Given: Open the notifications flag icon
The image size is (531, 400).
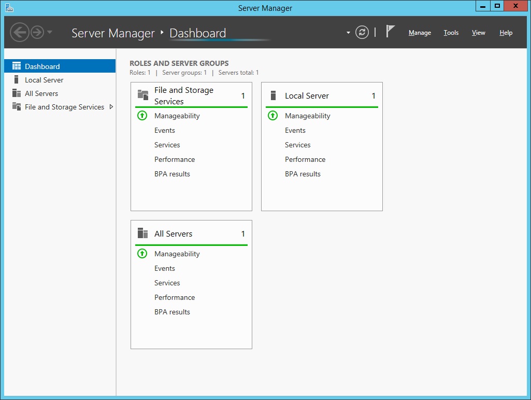Looking at the screenshot, I should [x=390, y=32].
